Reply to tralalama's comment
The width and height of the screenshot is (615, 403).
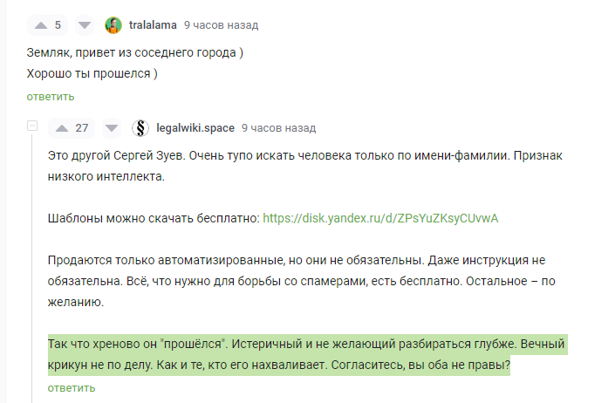pyautogui.click(x=50, y=96)
